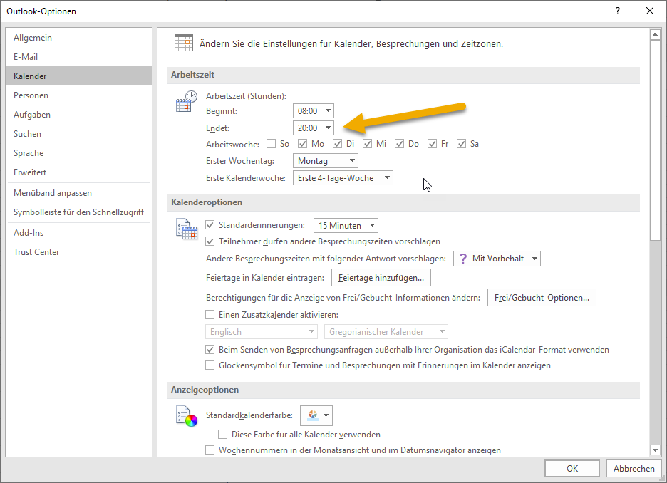Image resolution: width=667 pixels, height=483 pixels.
Task: Click the calendar icon beside the header description
Action: pyautogui.click(x=184, y=43)
